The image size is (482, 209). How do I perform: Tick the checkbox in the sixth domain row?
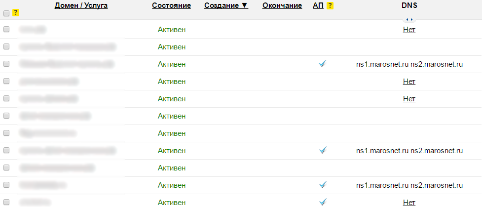6,116
